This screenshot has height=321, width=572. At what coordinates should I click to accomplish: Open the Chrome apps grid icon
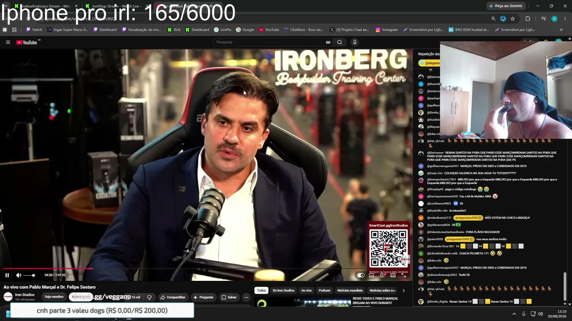click(x=14, y=30)
